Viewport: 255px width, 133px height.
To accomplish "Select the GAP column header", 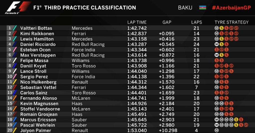I will tap(167, 22).
